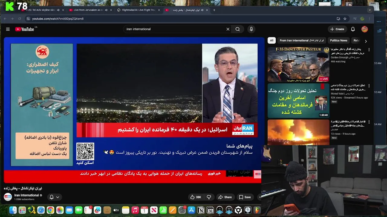The height and width of the screenshot is (217, 387).
Task: Open FL Studio from the dock
Action: (257, 210)
